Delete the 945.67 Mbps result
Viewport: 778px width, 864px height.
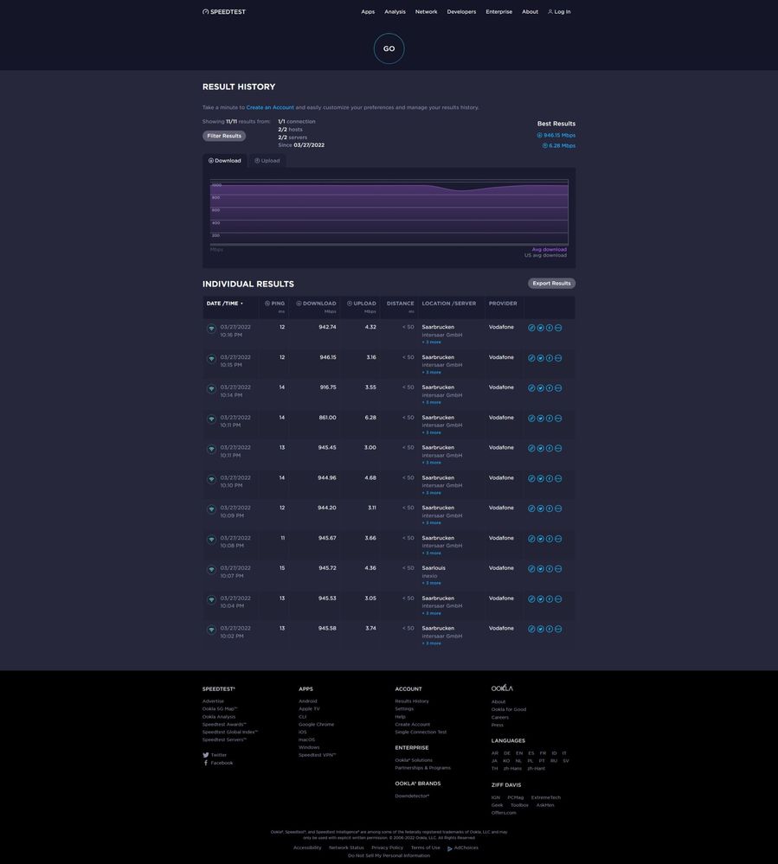click(x=558, y=539)
